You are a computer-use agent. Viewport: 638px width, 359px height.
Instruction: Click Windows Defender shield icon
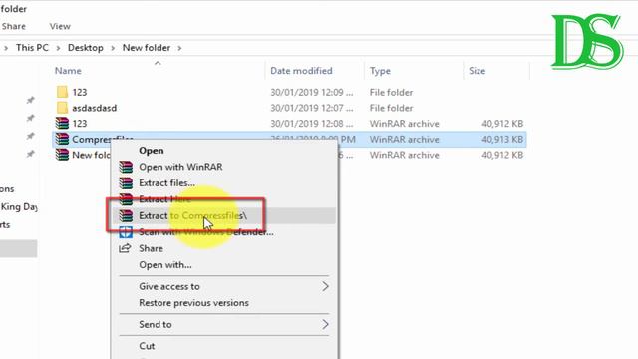[x=126, y=232]
